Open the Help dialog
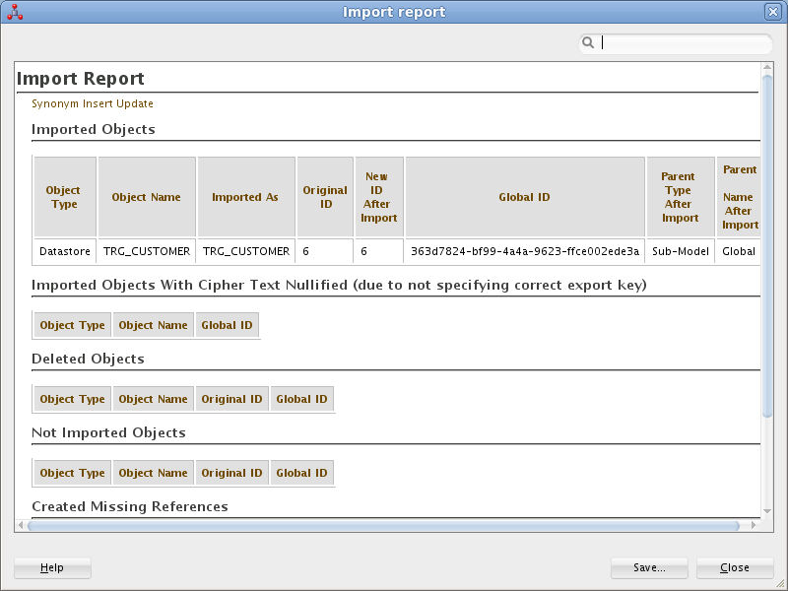Image resolution: width=788 pixels, height=591 pixels. click(x=51, y=567)
